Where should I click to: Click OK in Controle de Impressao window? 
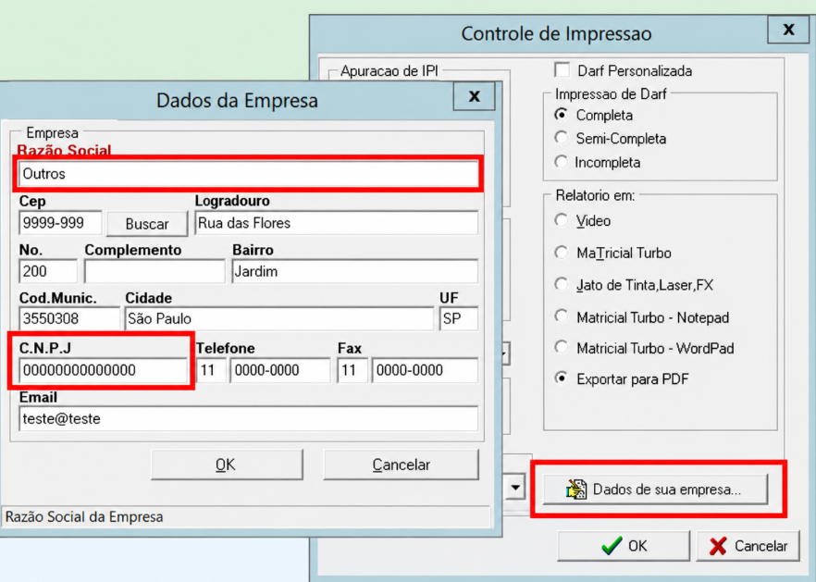pyautogui.click(x=624, y=546)
